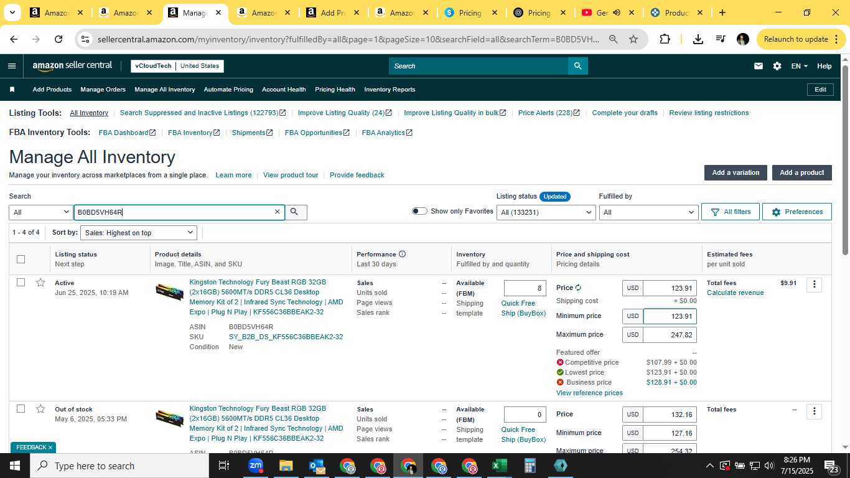Open the three-dot menu for the Out of stock listing
Image resolution: width=850 pixels, height=478 pixels.
(814, 411)
